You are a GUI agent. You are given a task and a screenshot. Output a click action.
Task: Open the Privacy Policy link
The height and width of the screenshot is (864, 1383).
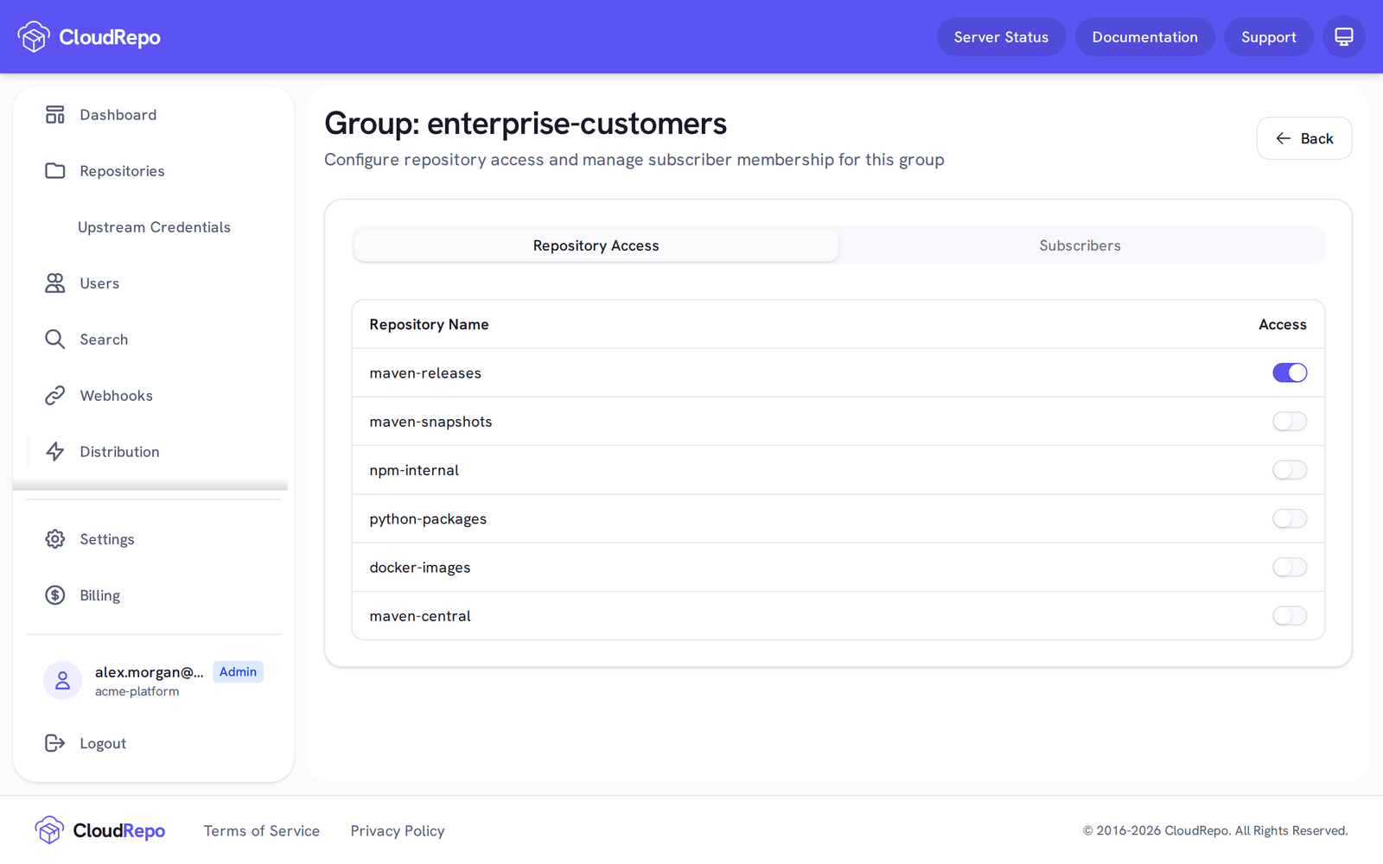(398, 830)
